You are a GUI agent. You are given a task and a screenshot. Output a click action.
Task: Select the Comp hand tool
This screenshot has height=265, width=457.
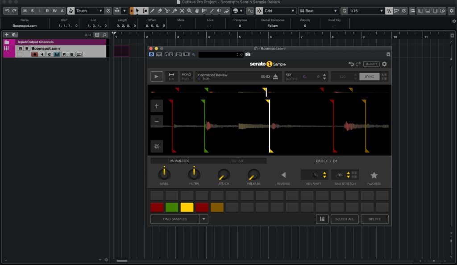coord(197,11)
